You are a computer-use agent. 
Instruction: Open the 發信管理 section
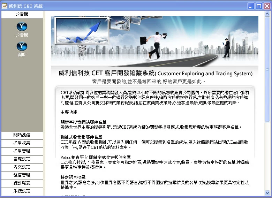pyautogui.click(x=22, y=175)
